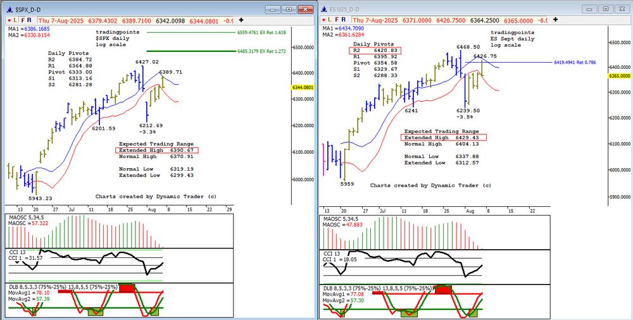Click the Extended High 6390.67 row
The height and width of the screenshot is (320, 633).
pos(157,151)
